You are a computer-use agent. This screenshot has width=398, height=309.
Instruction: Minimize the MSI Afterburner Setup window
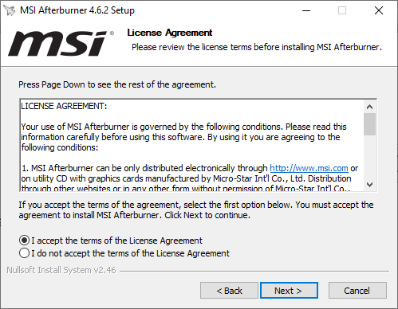(306, 10)
